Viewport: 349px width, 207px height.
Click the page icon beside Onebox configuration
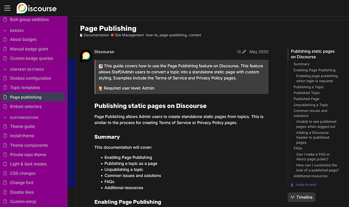click(5, 78)
